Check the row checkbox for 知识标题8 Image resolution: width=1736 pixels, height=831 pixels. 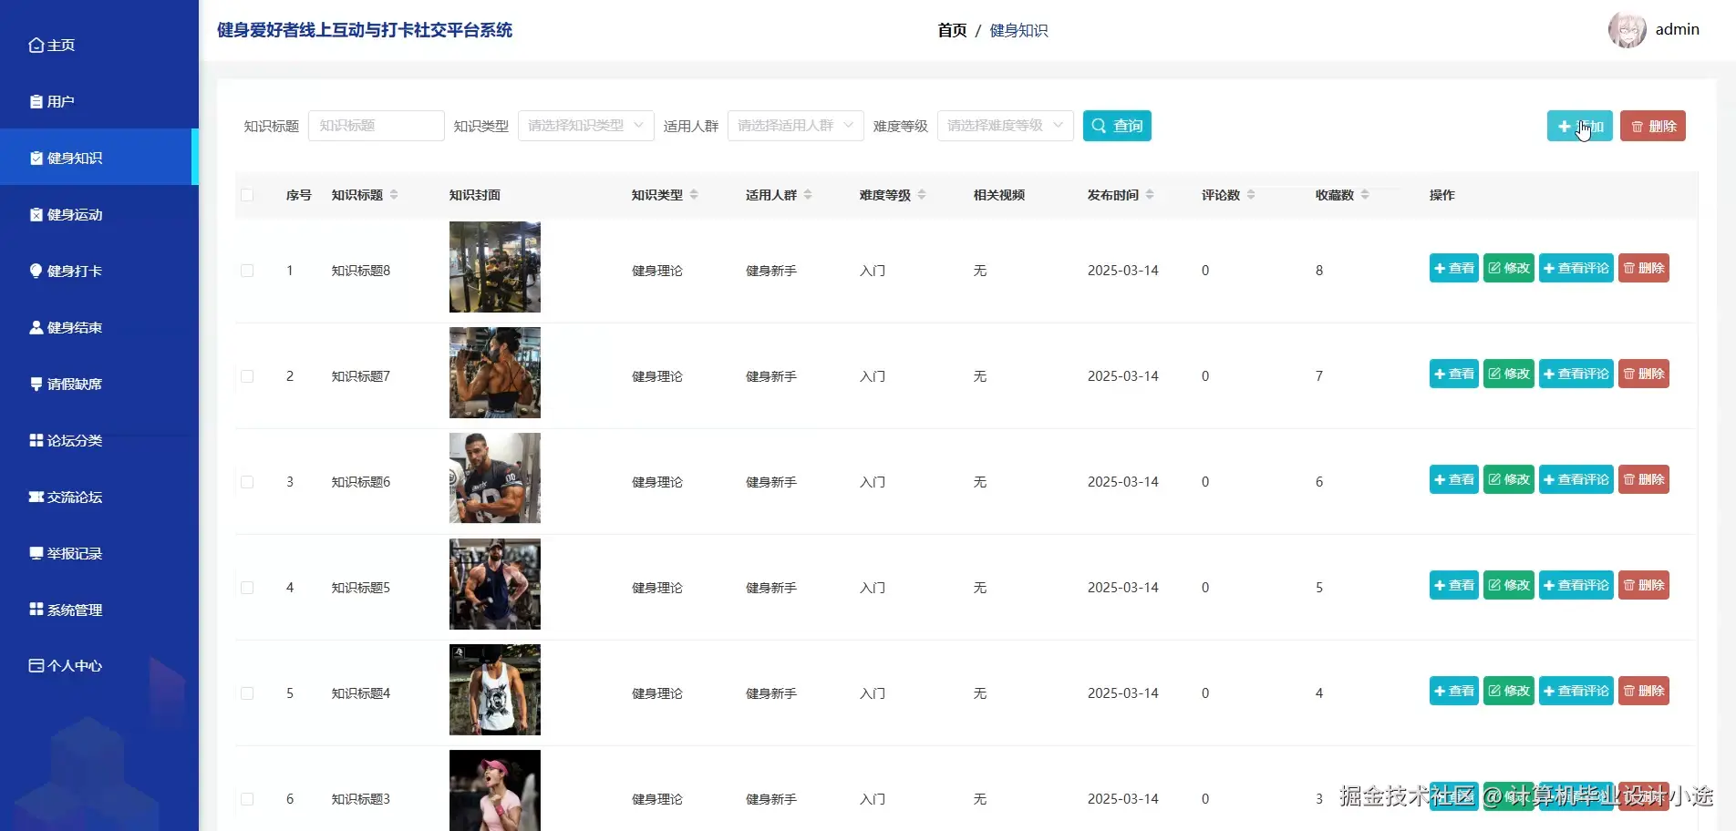pyautogui.click(x=247, y=270)
